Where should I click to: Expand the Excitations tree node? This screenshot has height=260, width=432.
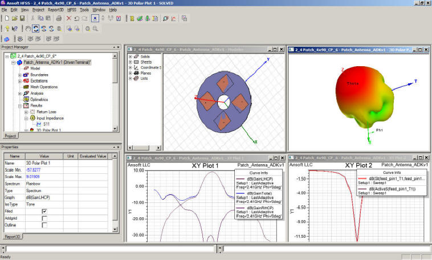(x=20, y=81)
